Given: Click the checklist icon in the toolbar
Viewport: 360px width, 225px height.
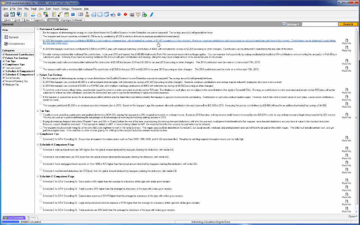Looking at the screenshot, I should [54, 15].
